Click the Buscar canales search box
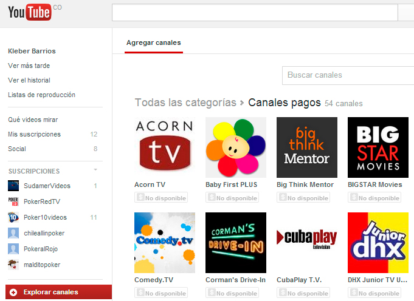Image resolution: width=414 pixels, height=301 pixels. click(x=348, y=75)
